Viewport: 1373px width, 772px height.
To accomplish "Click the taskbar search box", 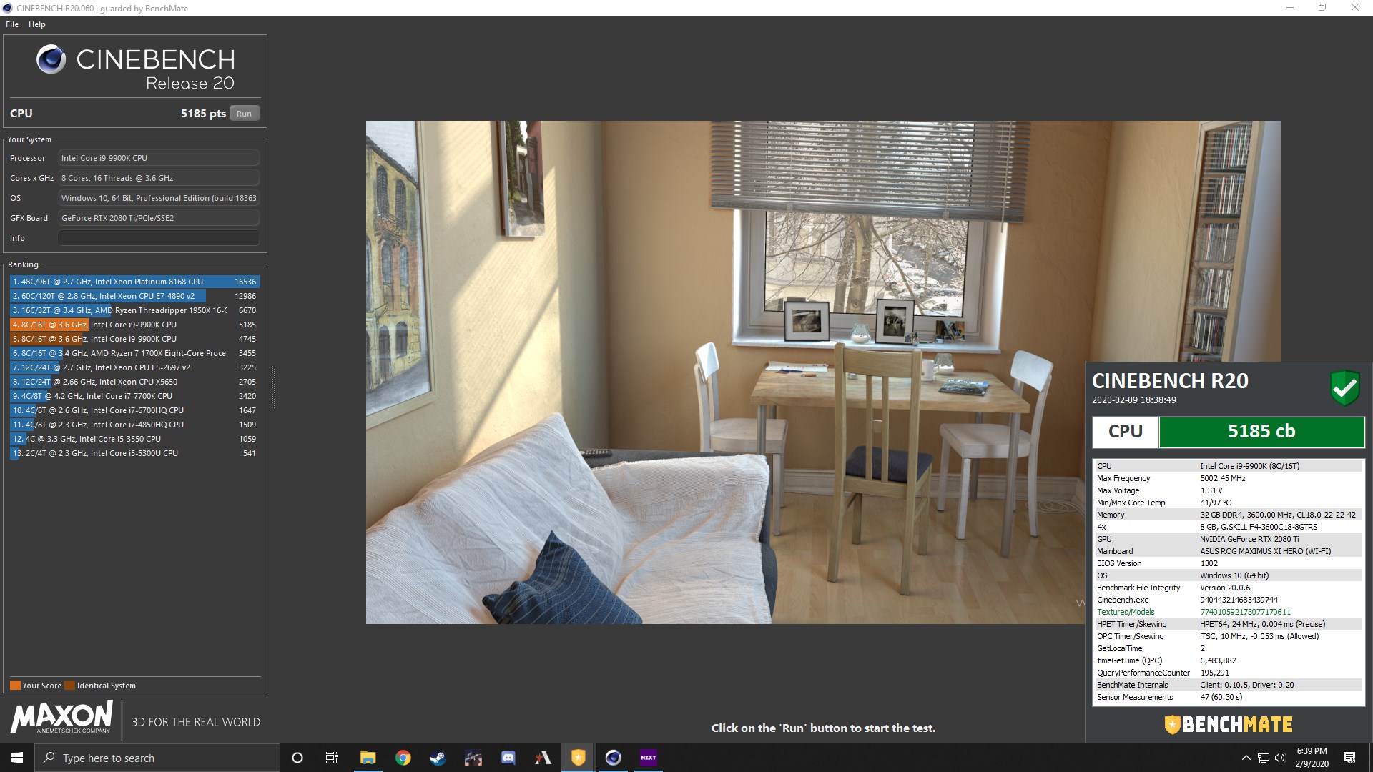I will (x=157, y=758).
